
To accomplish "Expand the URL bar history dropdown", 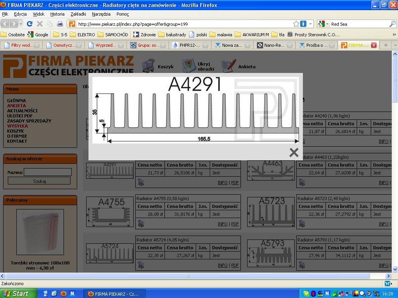I will pyautogui.click(x=311, y=24).
